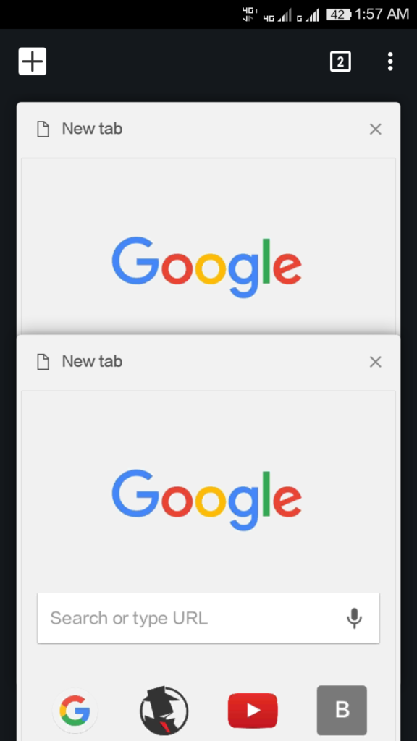
Task: Open the three-dot overflow menu
Action: (x=390, y=62)
